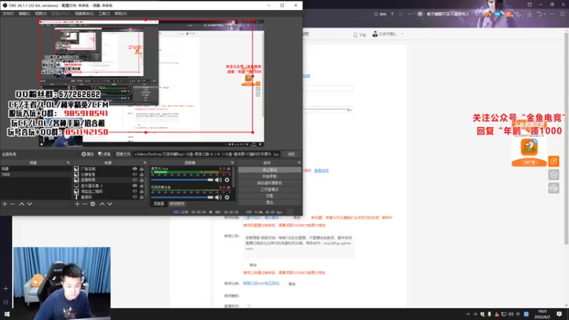Show hidden tray icons chevron

[x=468, y=314]
